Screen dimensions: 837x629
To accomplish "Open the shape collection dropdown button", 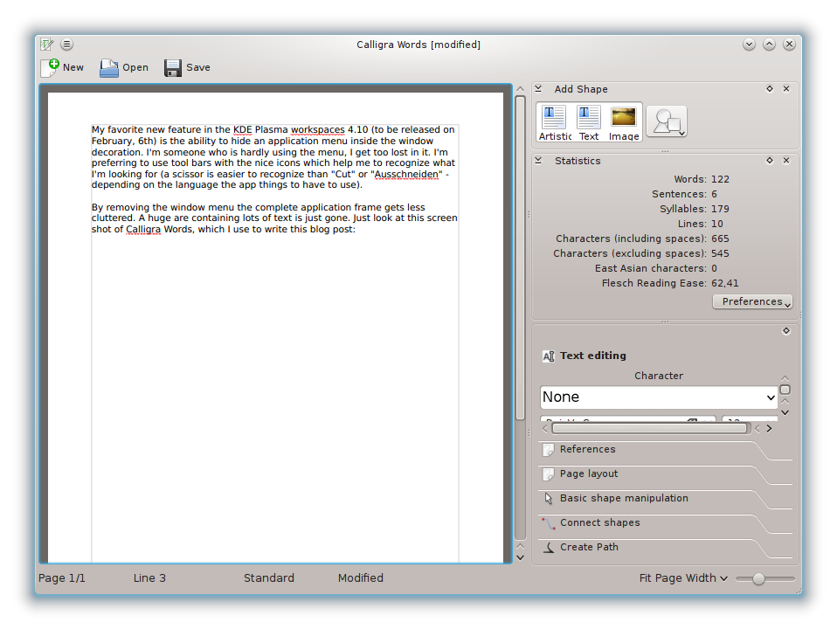I will pos(667,122).
